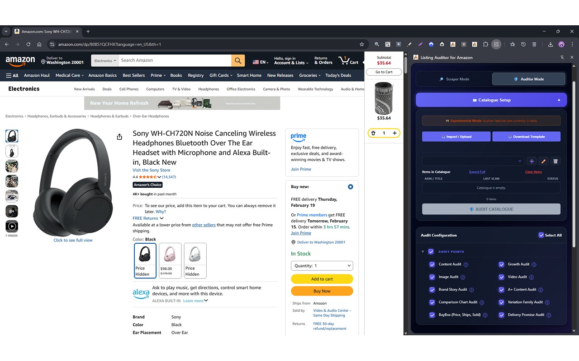This screenshot has width=579, height=361.
Task: Uncheck Comparison Chart Audit checkbox
Action: click(432, 302)
